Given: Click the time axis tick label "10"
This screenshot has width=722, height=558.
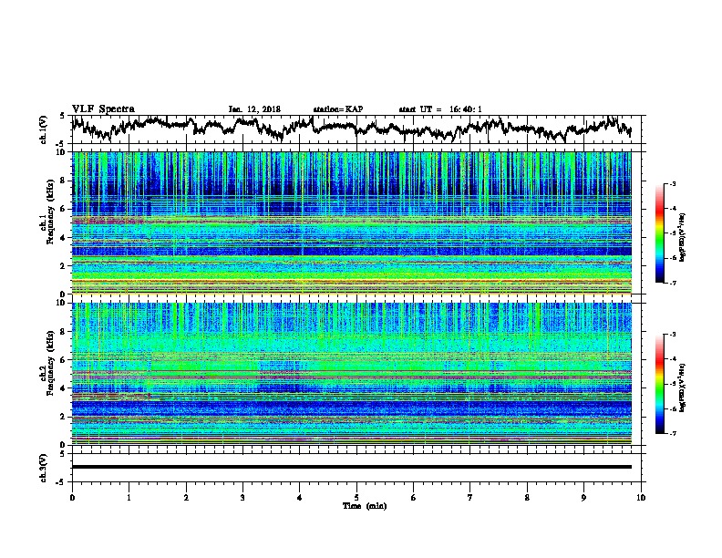Looking at the screenshot, I should pyautogui.click(x=641, y=498).
